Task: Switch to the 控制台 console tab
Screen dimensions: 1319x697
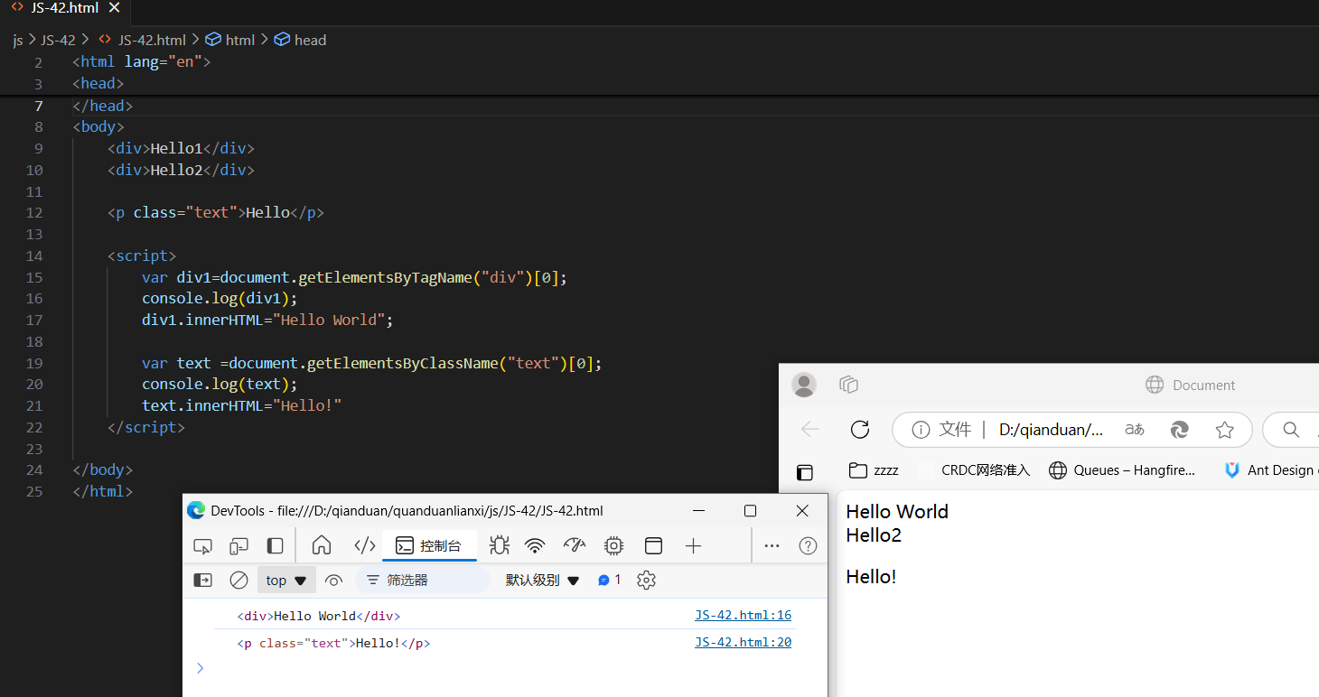Action: pos(429,545)
